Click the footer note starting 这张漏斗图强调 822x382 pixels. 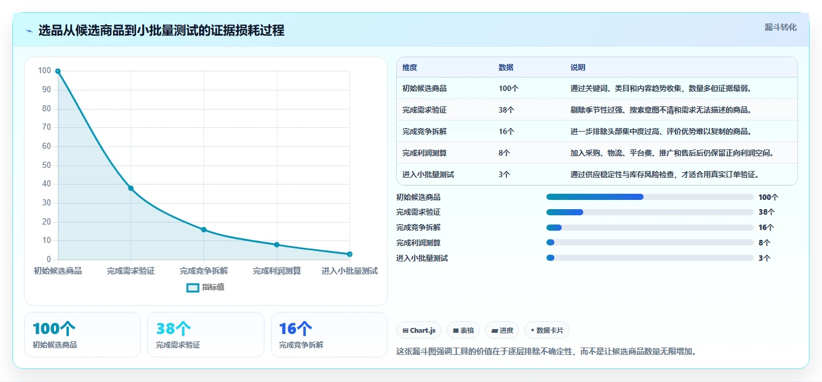[x=546, y=352]
